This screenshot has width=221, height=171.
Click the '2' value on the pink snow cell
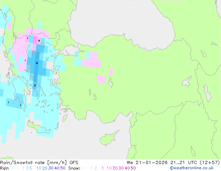[x=39, y=40]
